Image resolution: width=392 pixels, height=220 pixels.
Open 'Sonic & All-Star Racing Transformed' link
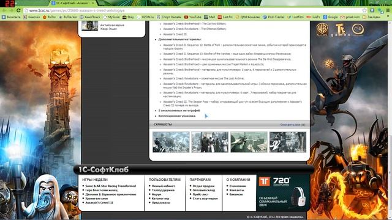[110, 186]
